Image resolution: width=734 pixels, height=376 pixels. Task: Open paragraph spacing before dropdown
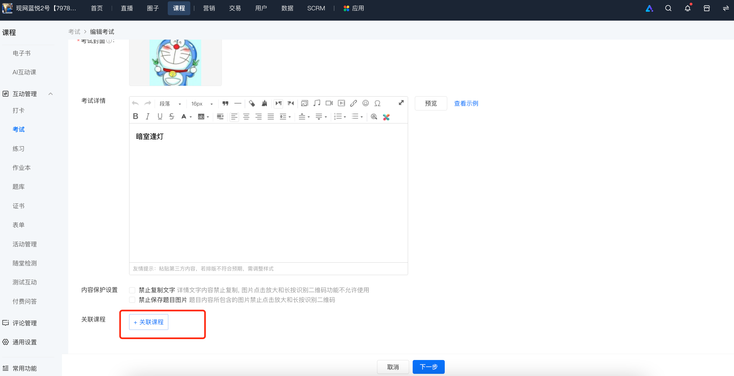pos(304,117)
